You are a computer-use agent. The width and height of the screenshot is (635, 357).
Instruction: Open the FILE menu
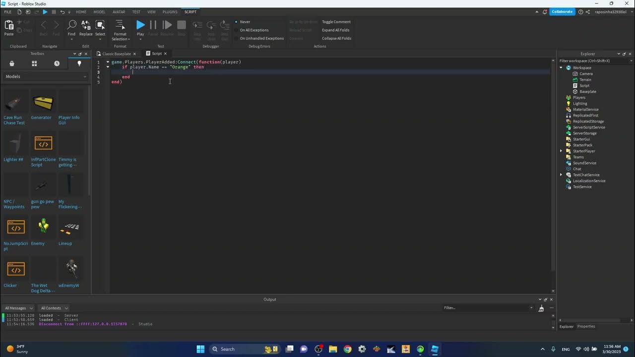point(7,12)
